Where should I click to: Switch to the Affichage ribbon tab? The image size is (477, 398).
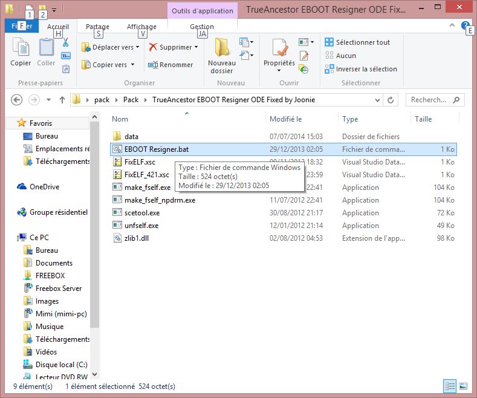point(141,27)
